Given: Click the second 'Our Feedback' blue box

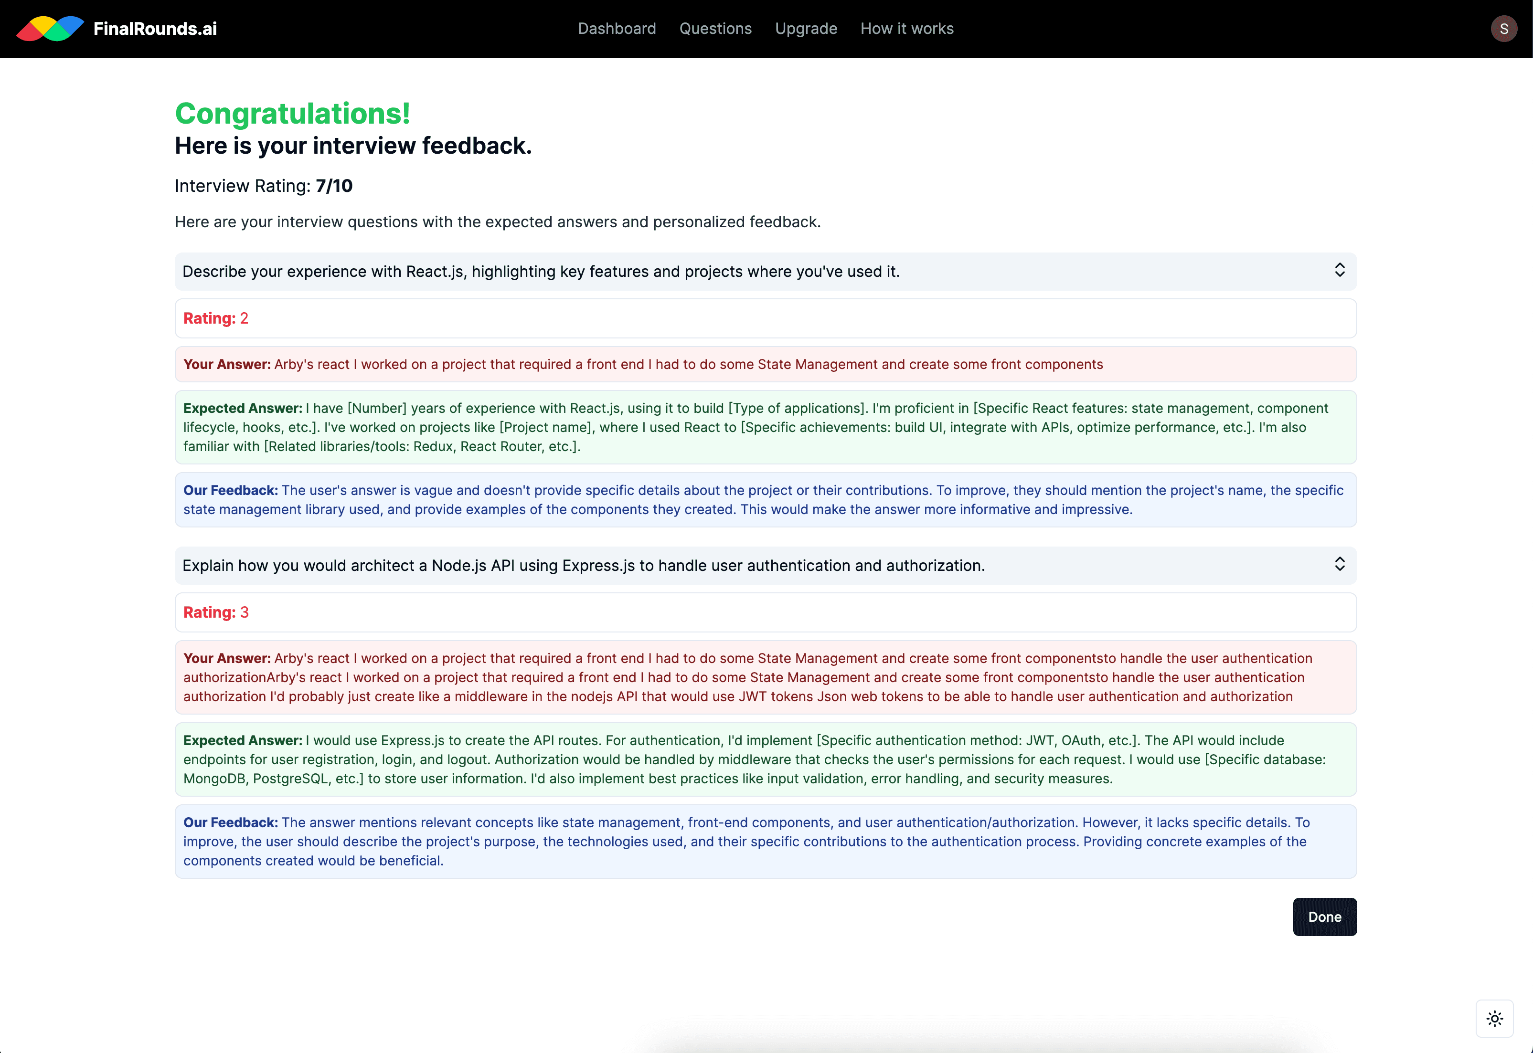Looking at the screenshot, I should coord(765,841).
